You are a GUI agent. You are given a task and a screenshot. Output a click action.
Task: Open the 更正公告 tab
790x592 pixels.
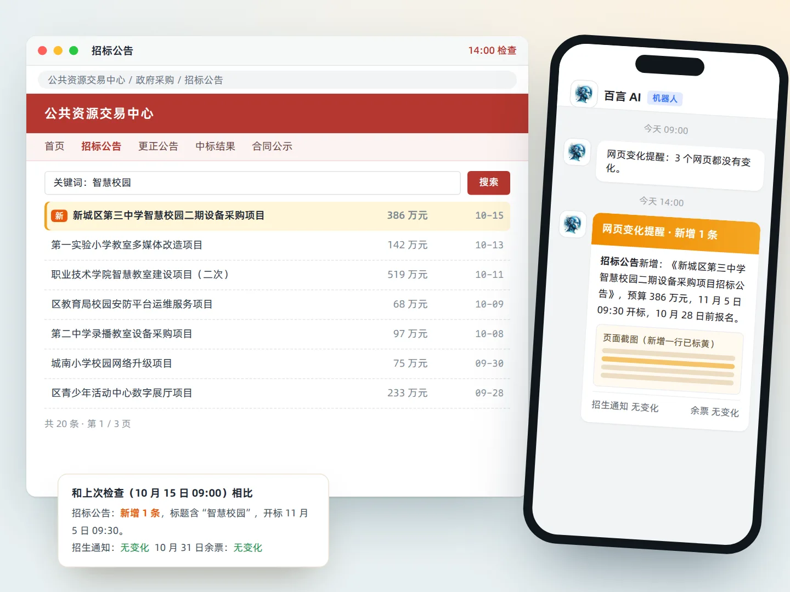(159, 146)
